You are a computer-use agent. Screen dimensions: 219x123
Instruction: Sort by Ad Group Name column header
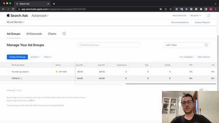18,65
